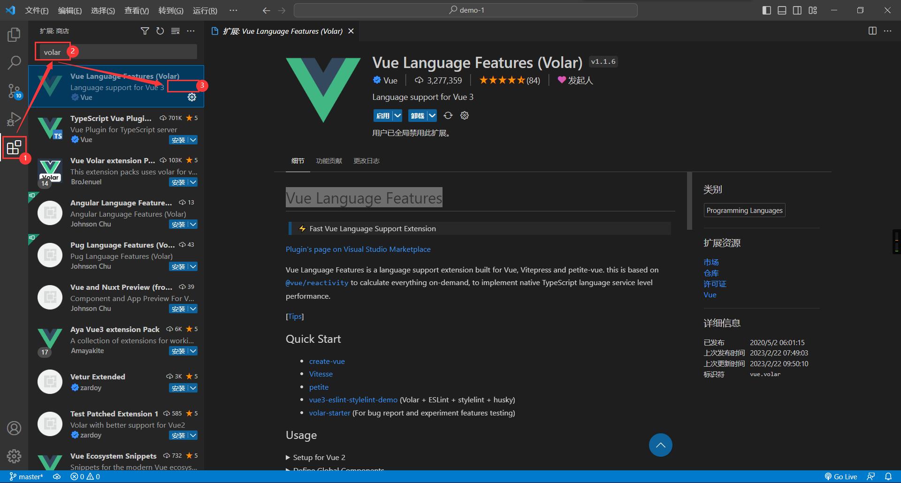The image size is (901, 483).
Task: Click the scroll-to-top round arrow button
Action: coord(661,445)
